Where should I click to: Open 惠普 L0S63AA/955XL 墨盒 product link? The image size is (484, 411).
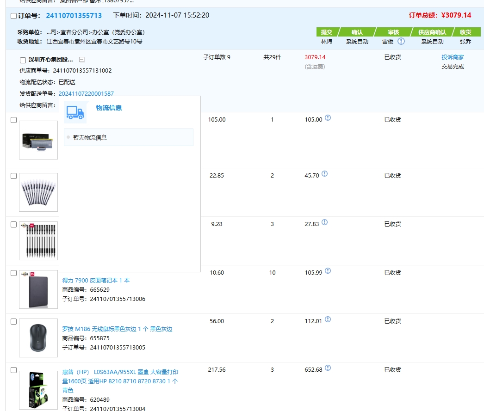pos(120,381)
